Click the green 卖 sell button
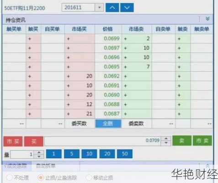 (x=182, y=140)
